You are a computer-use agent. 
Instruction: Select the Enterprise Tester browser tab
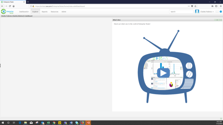13,2
